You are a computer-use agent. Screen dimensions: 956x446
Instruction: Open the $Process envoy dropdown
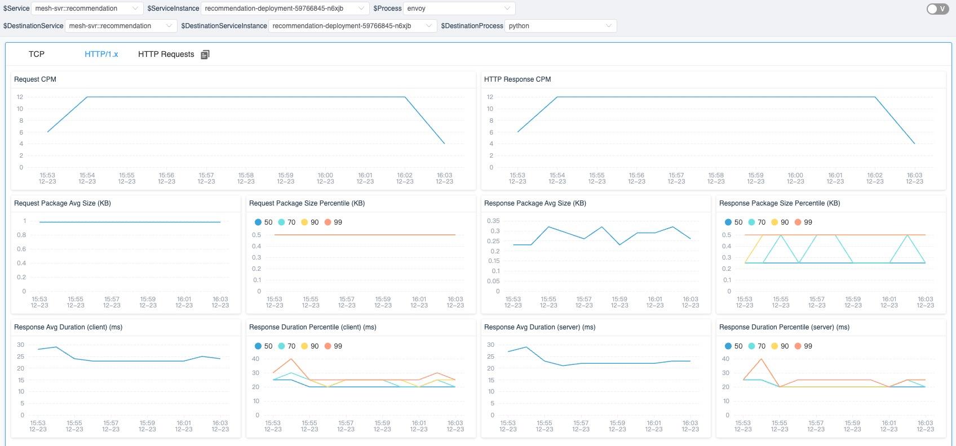[x=459, y=8]
